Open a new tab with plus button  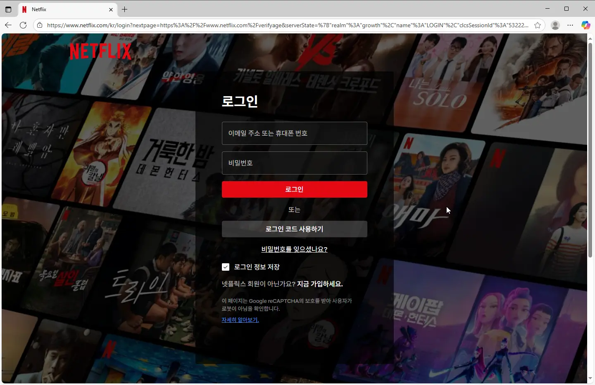tap(124, 9)
